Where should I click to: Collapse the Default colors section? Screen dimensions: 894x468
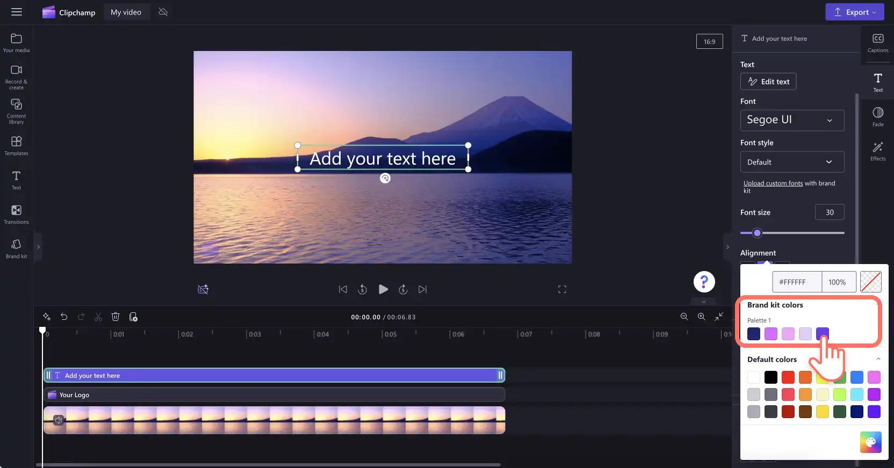[x=878, y=359]
